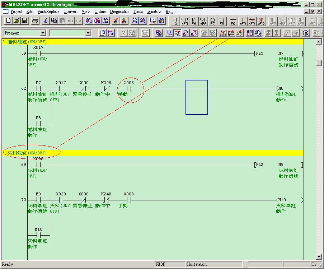The height and width of the screenshot is (269, 324).
Task: Insert coil using F7 button
Action: tap(212, 21)
